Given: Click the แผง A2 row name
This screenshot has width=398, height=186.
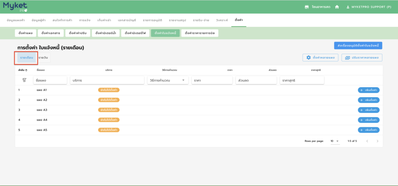Looking at the screenshot, I should tap(42, 100).
